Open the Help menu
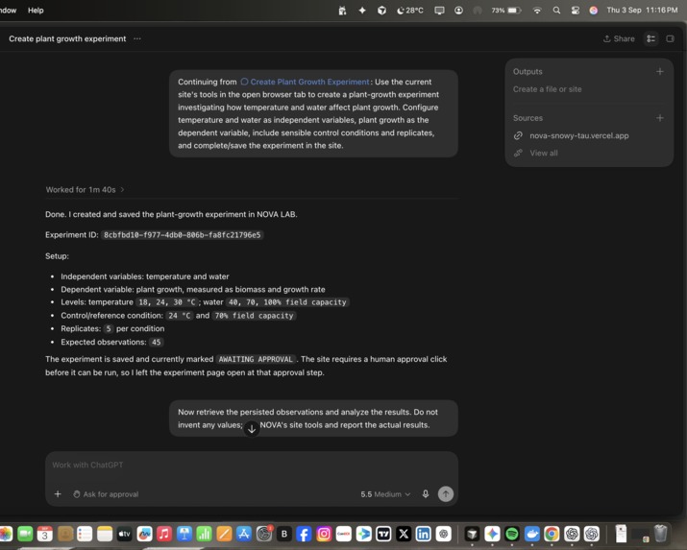 point(36,10)
